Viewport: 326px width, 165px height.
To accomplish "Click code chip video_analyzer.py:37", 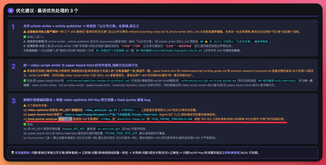I will coord(101,110).
